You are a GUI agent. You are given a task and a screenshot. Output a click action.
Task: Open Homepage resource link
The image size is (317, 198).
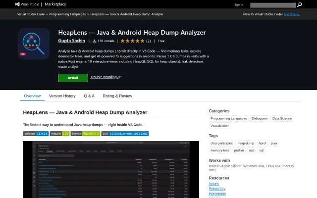(217, 194)
